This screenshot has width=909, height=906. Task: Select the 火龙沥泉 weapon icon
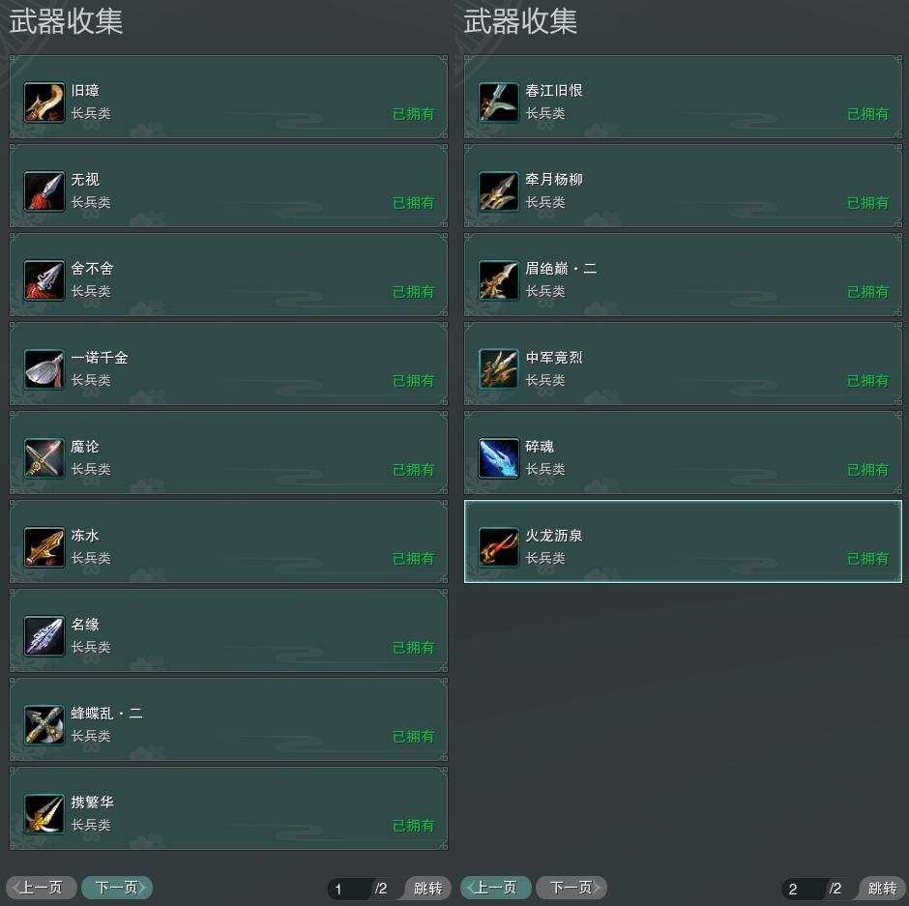point(499,547)
